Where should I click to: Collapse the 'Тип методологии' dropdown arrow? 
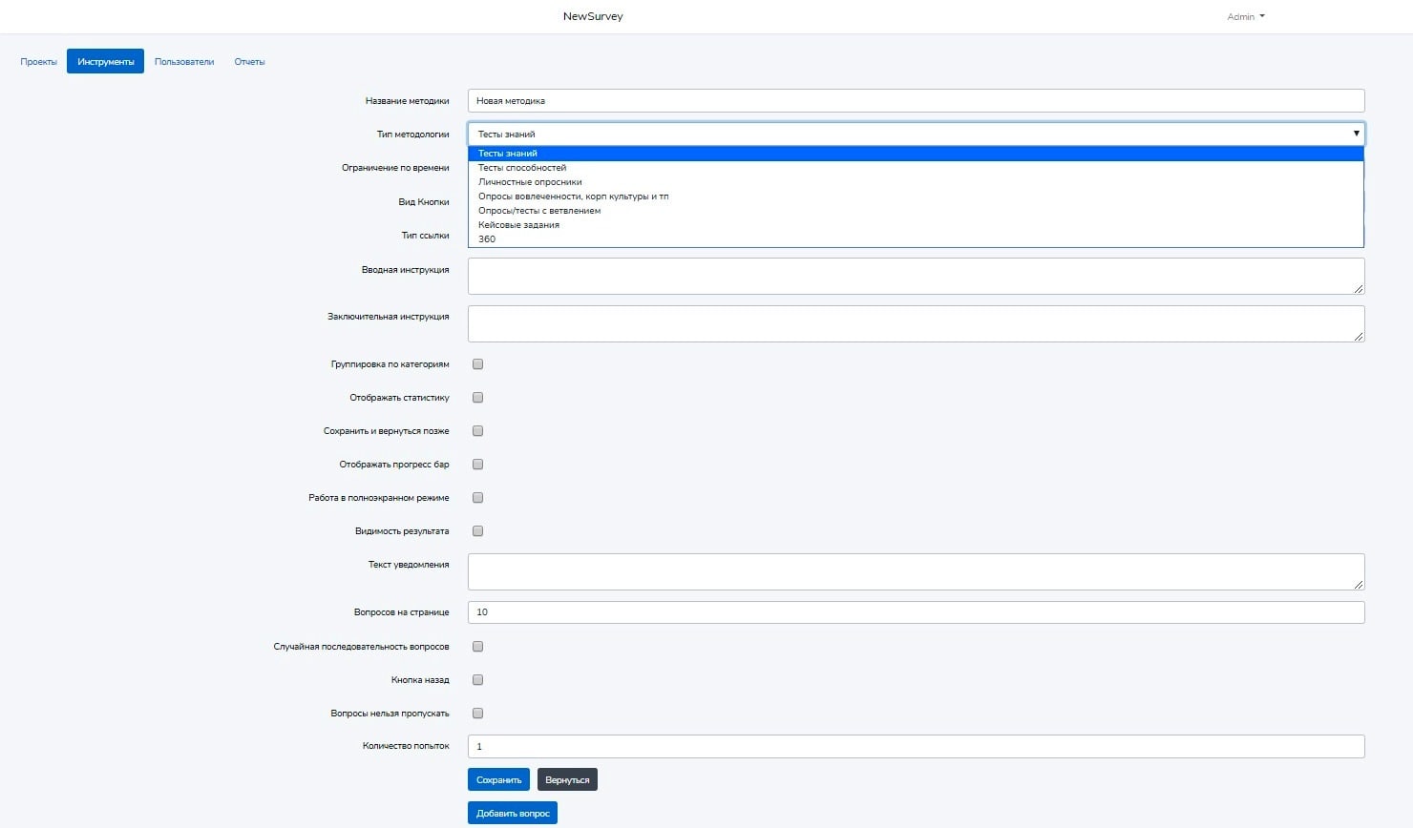tap(1356, 134)
